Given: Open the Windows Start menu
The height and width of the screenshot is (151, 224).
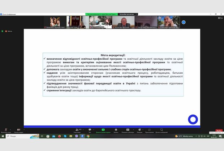Looking at the screenshot, I should coord(3,136).
